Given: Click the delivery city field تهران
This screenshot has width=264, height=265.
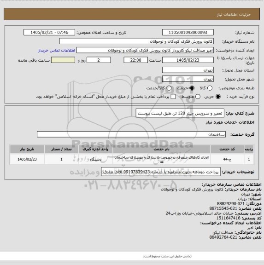Looking at the screenshot, I should tap(188, 79).
